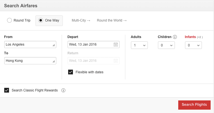Click the From field corner triangle
This screenshot has height=113, width=214.
click(53, 45)
